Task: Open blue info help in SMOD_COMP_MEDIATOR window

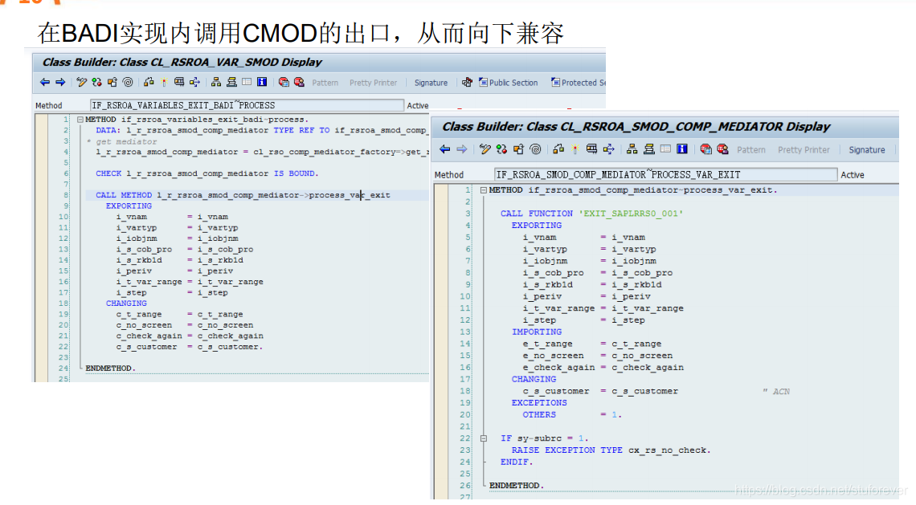Action: click(x=681, y=149)
